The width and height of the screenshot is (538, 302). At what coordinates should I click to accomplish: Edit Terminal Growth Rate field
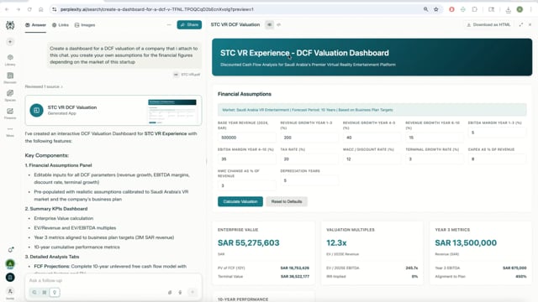(435, 159)
